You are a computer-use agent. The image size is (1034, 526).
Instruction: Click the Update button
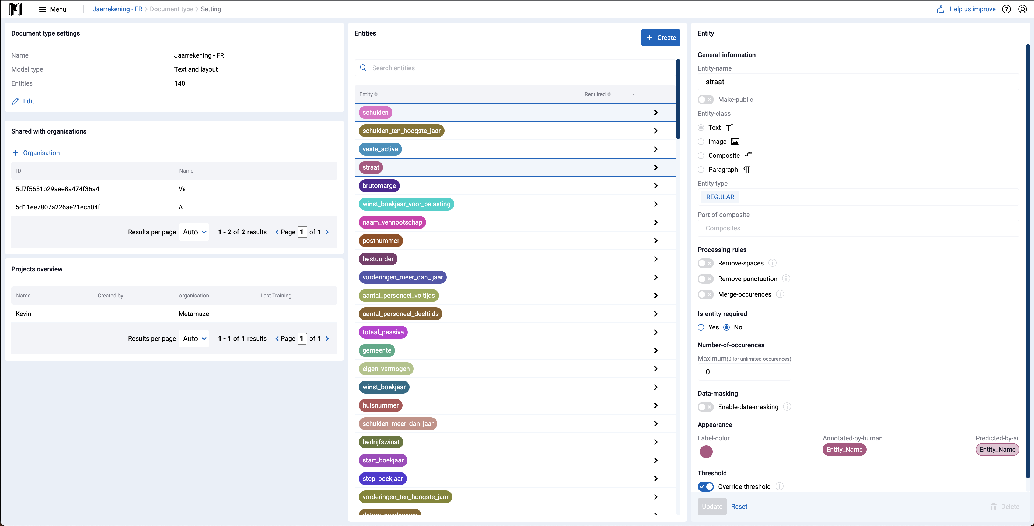712,507
